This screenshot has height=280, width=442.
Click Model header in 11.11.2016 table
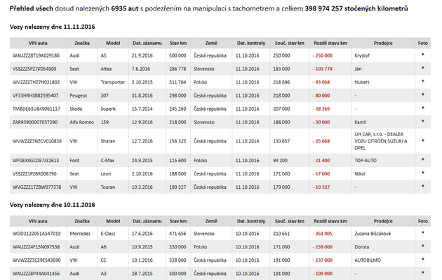113,43
